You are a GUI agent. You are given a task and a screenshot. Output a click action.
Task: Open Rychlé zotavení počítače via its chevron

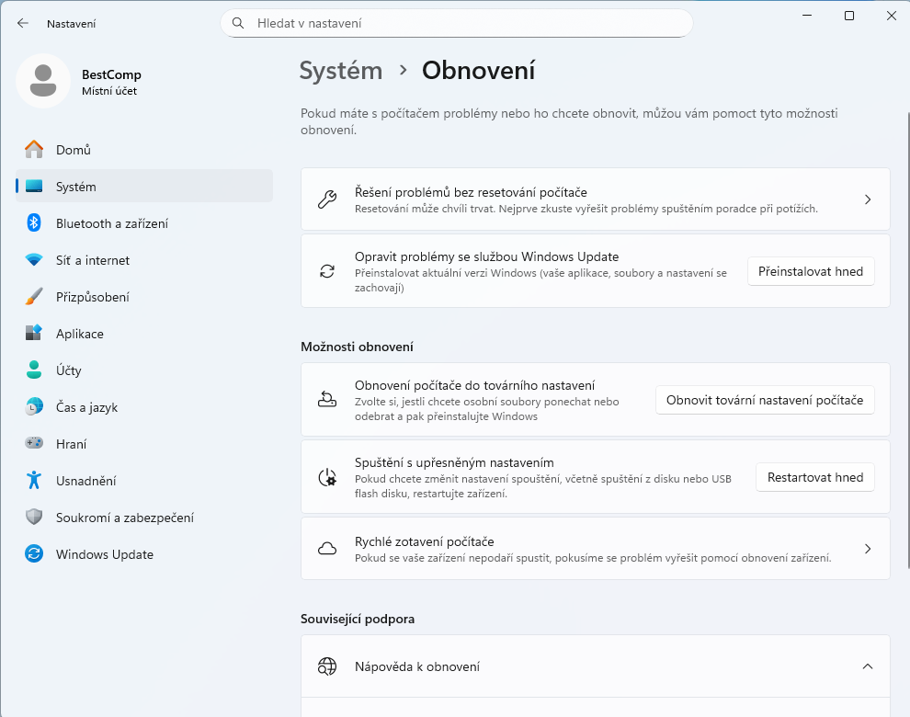[x=867, y=549]
